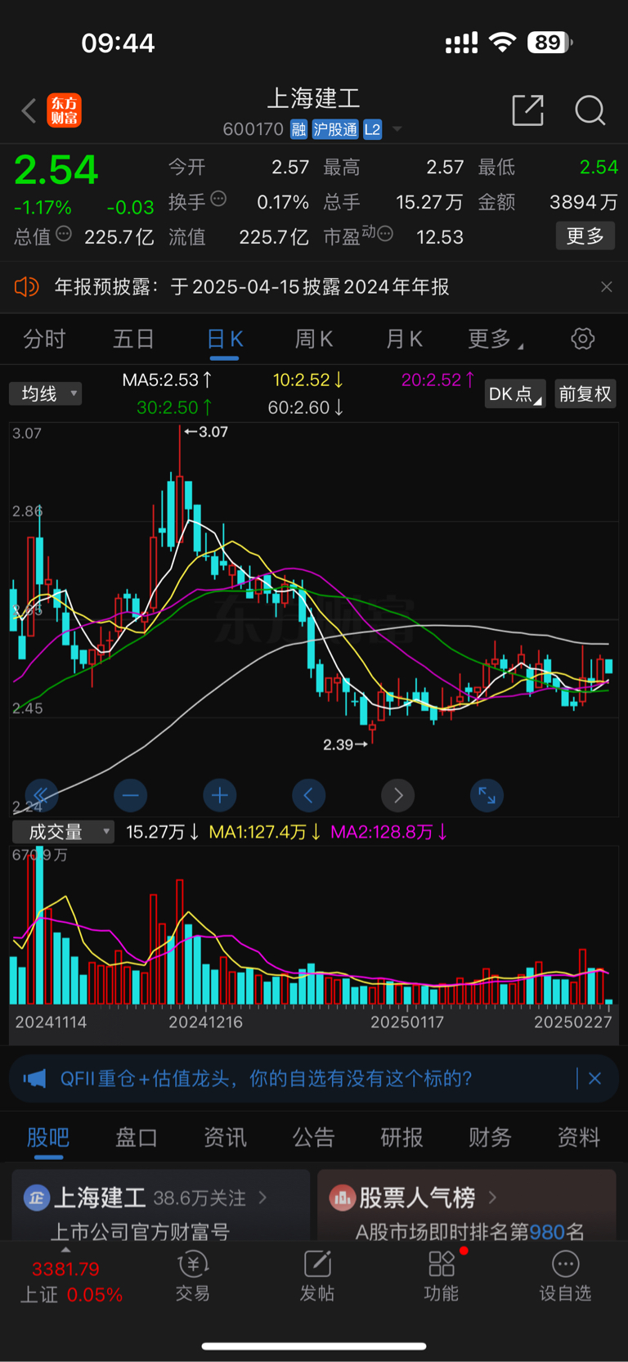Screen dimensions: 628x1362
Task: Switch to 五日 tab
Action: point(134,339)
